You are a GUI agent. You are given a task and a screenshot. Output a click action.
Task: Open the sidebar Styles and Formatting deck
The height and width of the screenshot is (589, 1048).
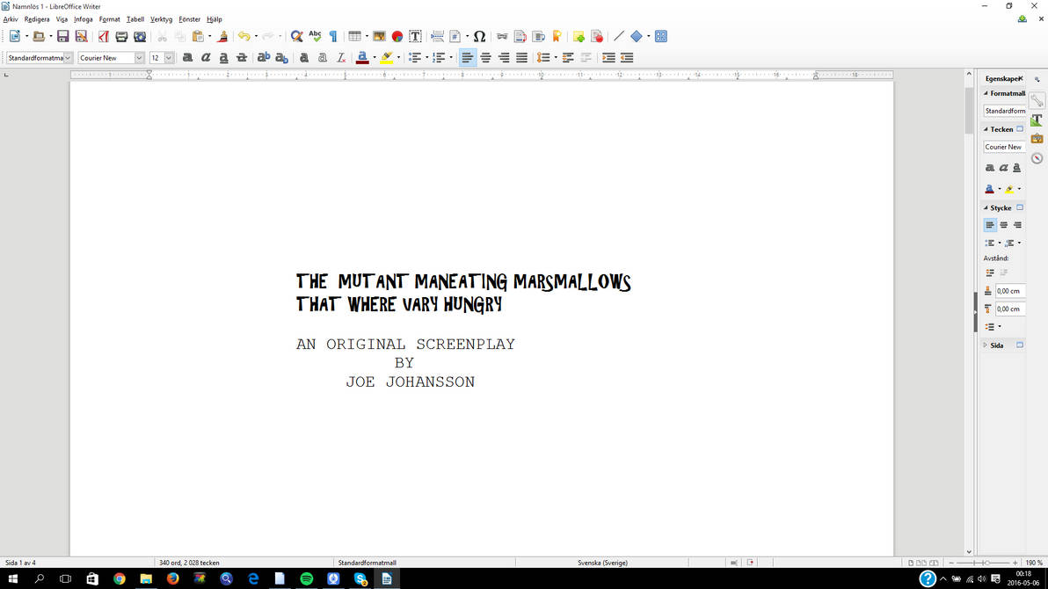(1037, 120)
